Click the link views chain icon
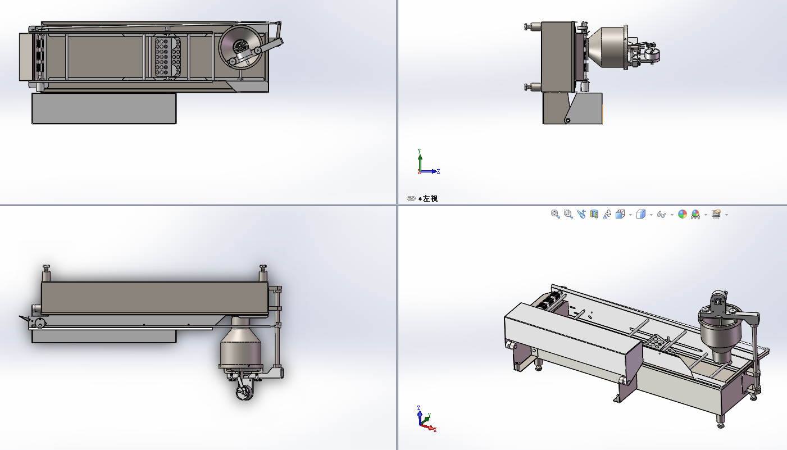Image resolution: width=787 pixels, height=450 pixels. click(411, 198)
